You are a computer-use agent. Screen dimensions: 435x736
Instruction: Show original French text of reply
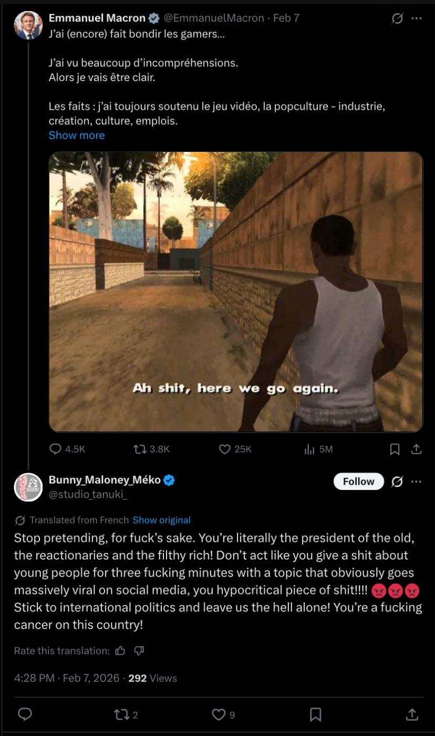pos(161,520)
